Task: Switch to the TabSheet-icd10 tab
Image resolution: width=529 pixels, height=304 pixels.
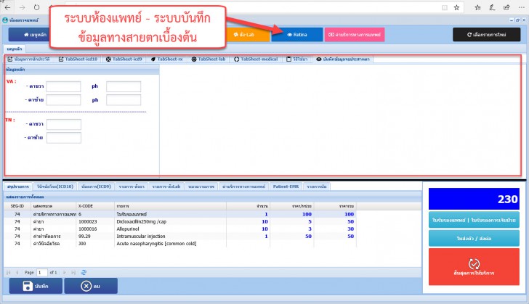Action: pyautogui.click(x=78, y=59)
